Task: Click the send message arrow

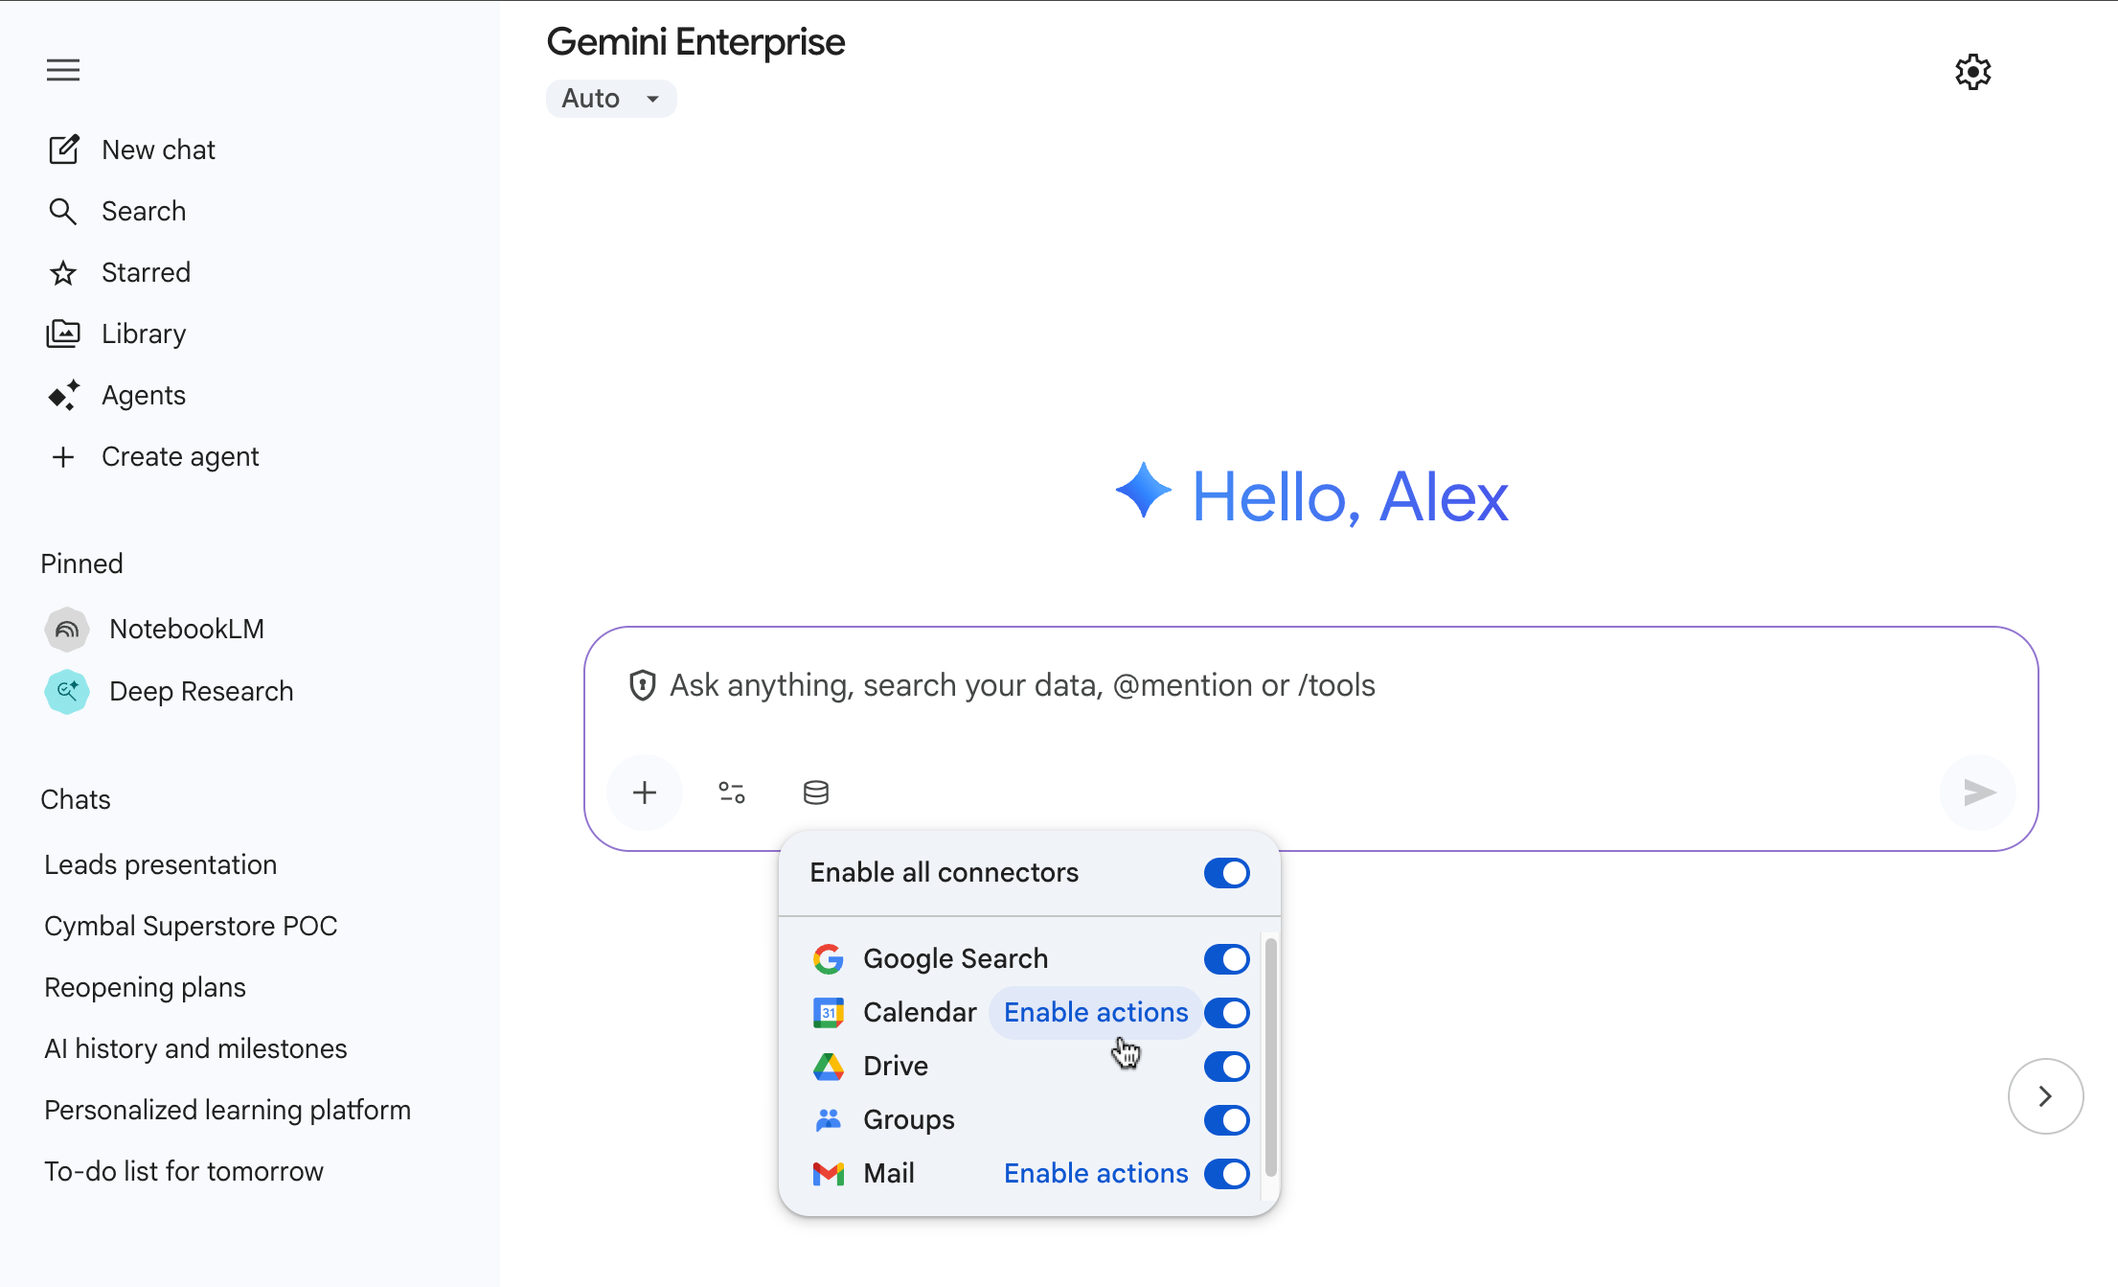Action: tap(1977, 793)
